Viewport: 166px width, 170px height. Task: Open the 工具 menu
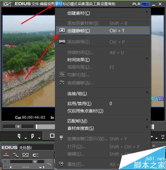tap(97, 4)
